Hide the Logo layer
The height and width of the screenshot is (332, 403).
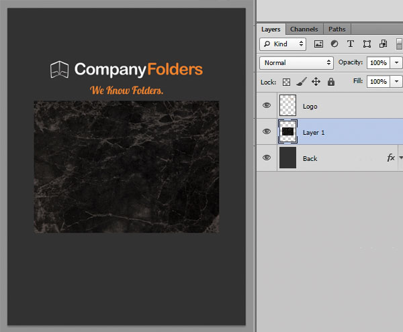(x=267, y=105)
